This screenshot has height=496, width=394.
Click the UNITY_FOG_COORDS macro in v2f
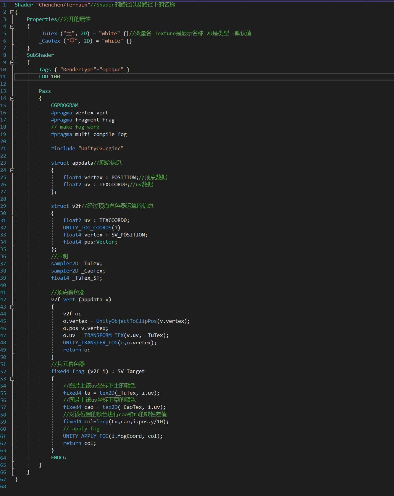click(87, 228)
